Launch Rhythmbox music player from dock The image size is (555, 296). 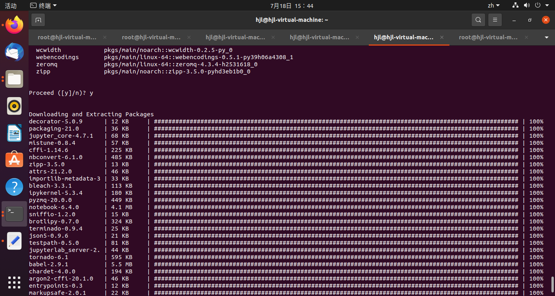click(x=14, y=106)
